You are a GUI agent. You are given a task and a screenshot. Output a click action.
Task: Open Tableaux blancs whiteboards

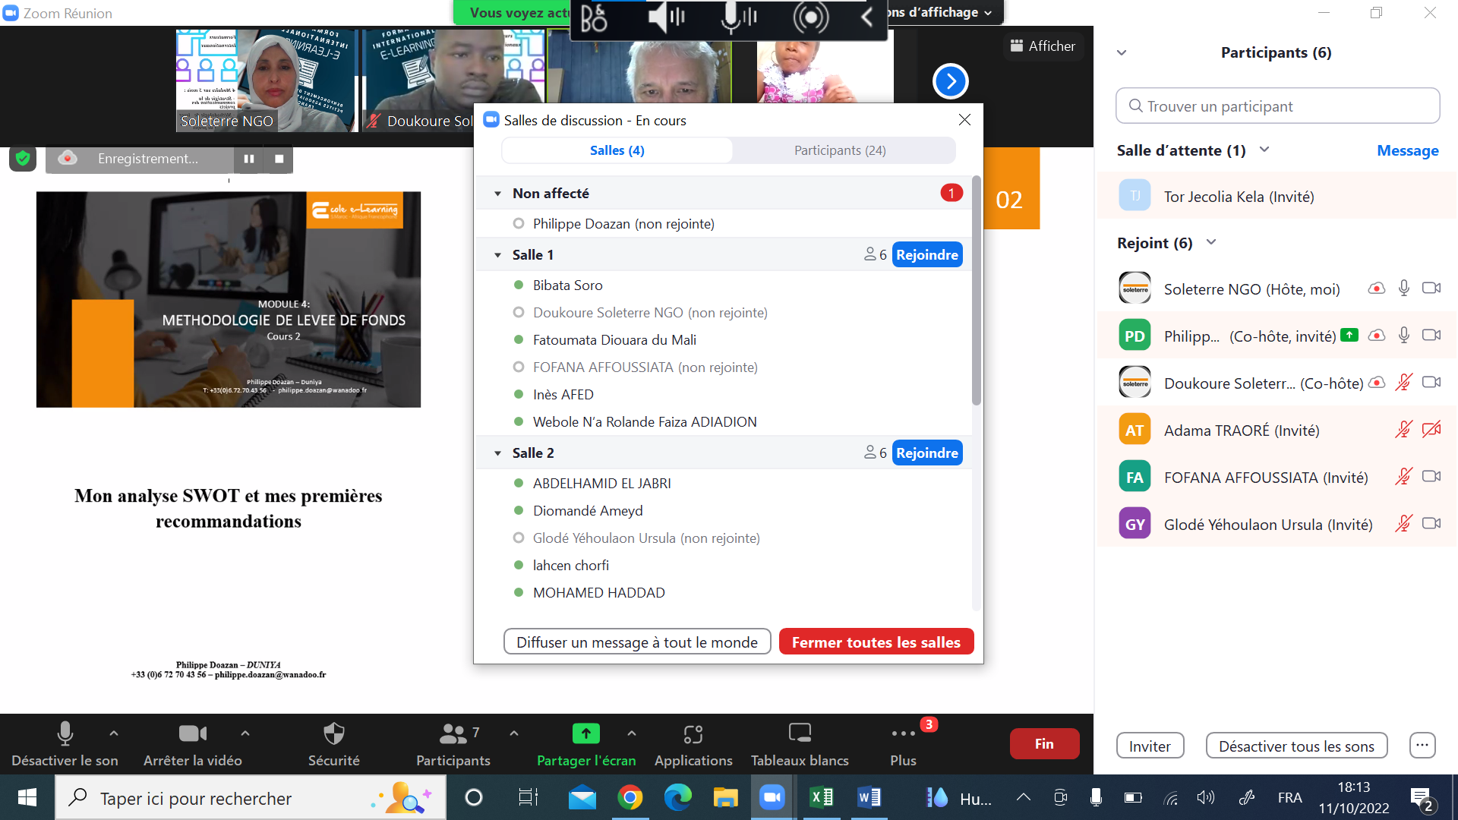(x=800, y=743)
